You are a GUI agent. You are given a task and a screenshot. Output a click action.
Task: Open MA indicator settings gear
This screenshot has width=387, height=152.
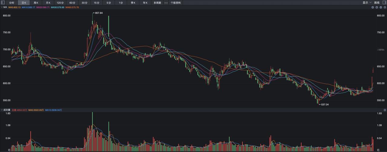(x=385, y=7)
